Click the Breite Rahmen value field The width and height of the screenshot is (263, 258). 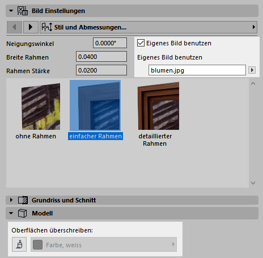(x=101, y=57)
